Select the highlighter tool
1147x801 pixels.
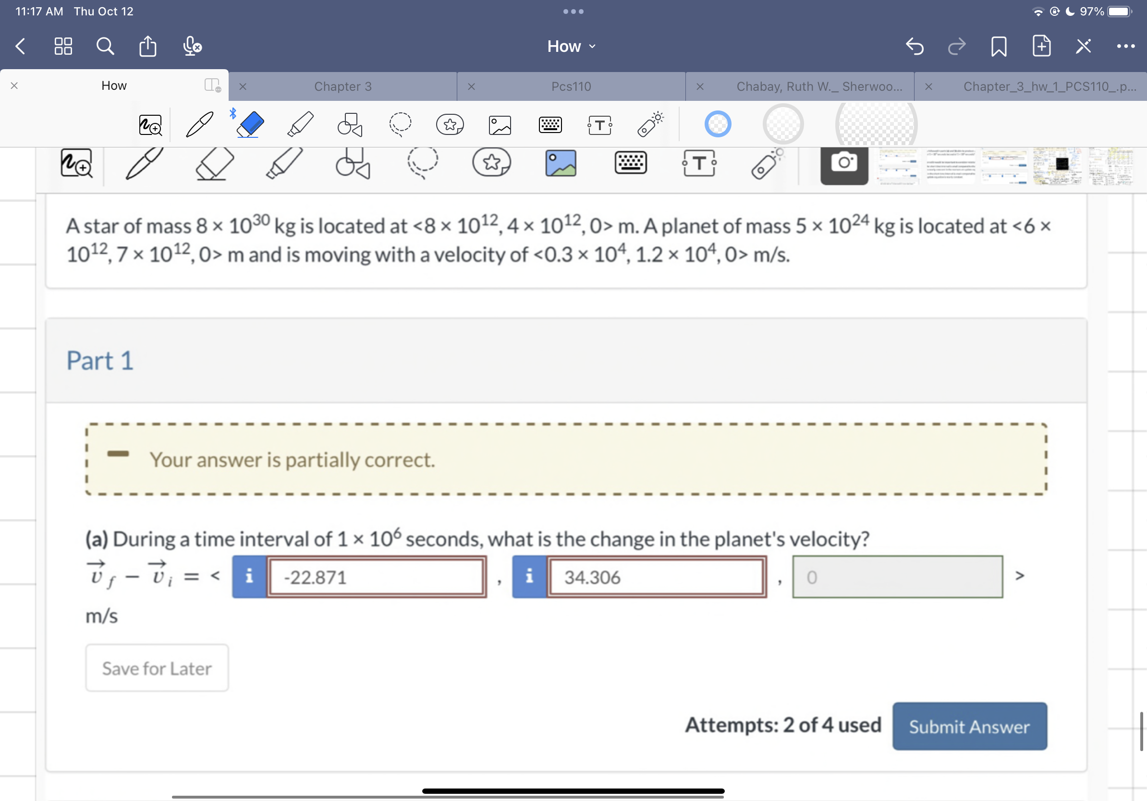point(285,164)
